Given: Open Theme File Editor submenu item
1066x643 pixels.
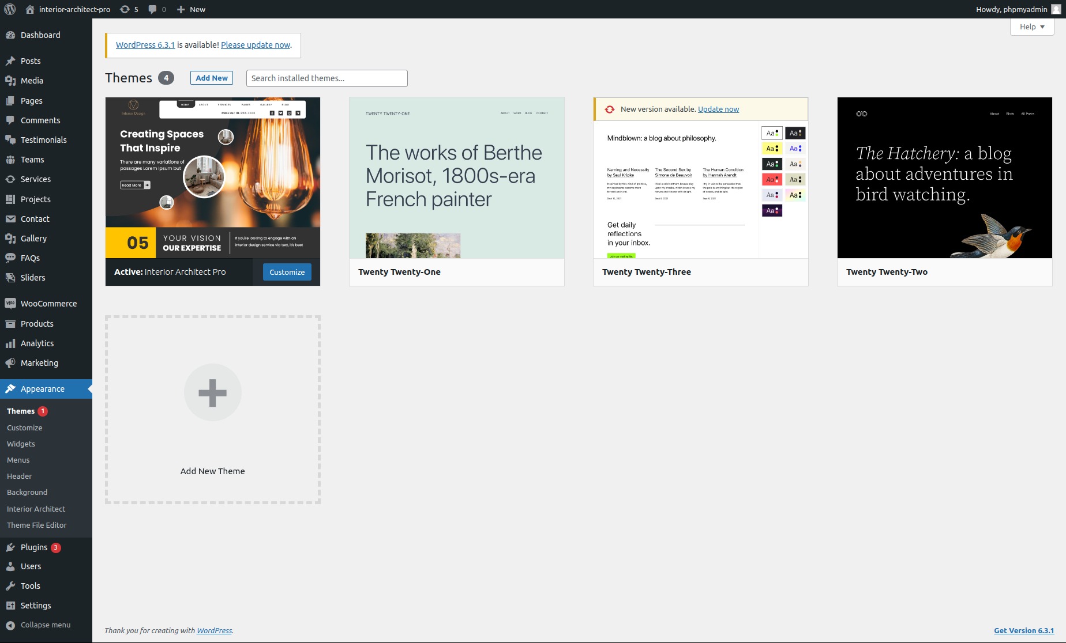Looking at the screenshot, I should (36, 525).
